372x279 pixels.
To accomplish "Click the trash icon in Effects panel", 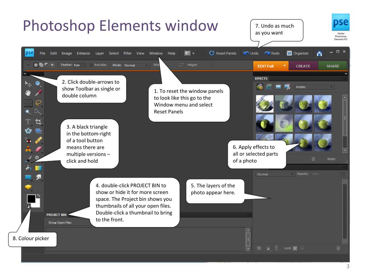I will [313, 159].
